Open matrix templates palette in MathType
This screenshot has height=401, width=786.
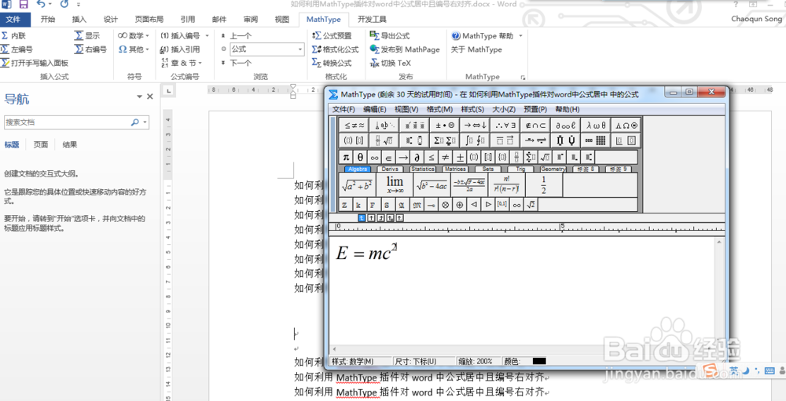coord(596,140)
